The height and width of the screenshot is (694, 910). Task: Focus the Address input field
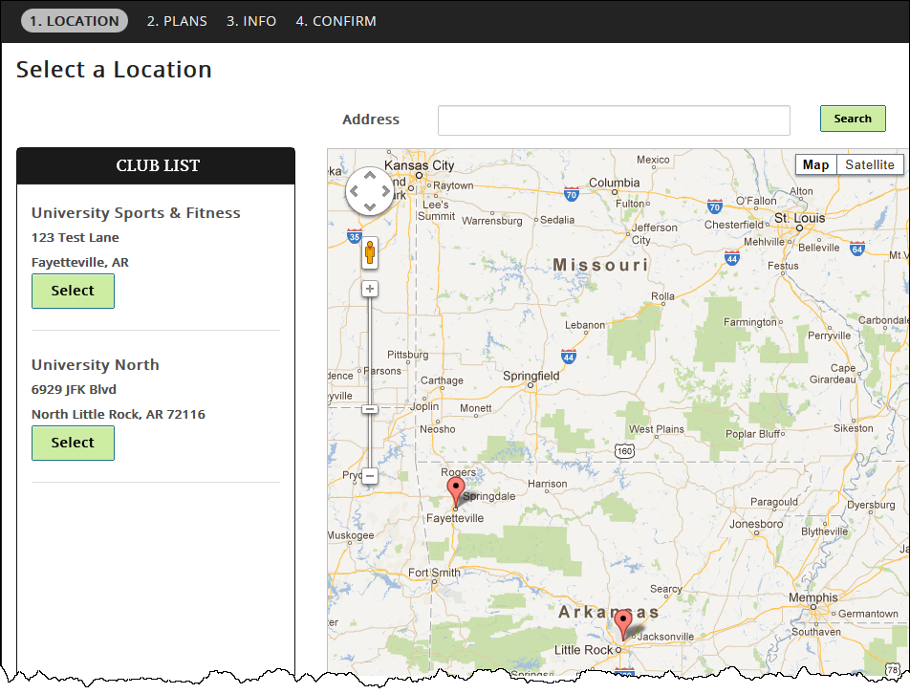(614, 120)
